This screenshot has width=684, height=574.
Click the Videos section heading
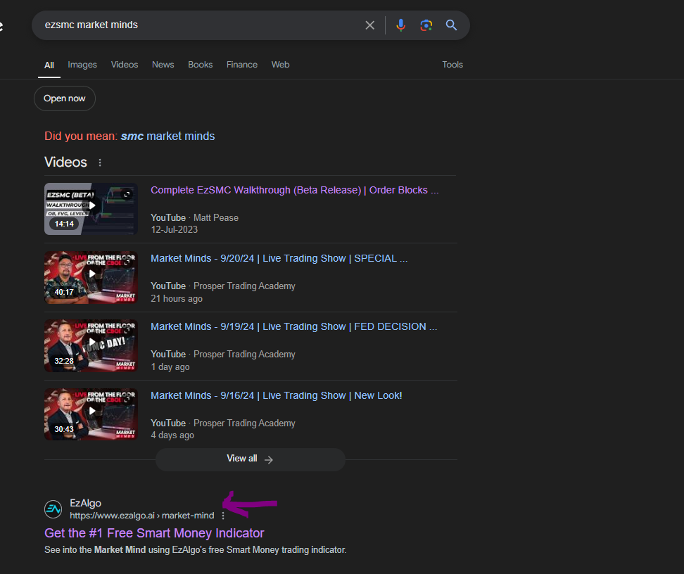[x=66, y=162]
